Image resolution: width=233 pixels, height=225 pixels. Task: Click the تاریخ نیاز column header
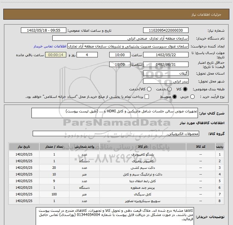[x=24, y=147]
